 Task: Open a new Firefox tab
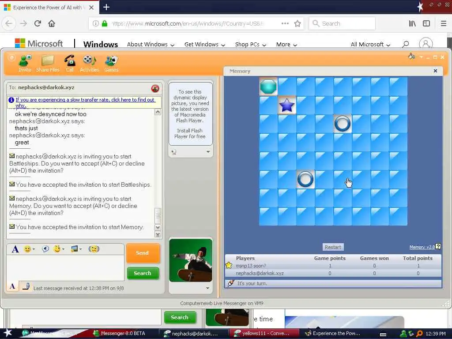coord(106,7)
